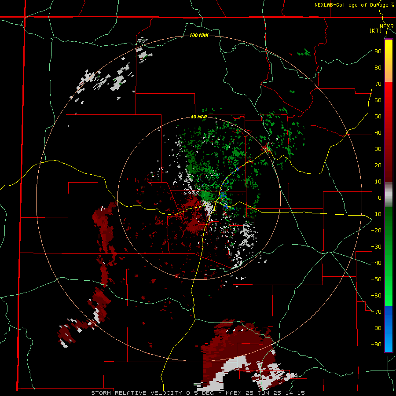Click the -10 value on velocity scale
This screenshot has width=396, height=396.
click(376, 214)
